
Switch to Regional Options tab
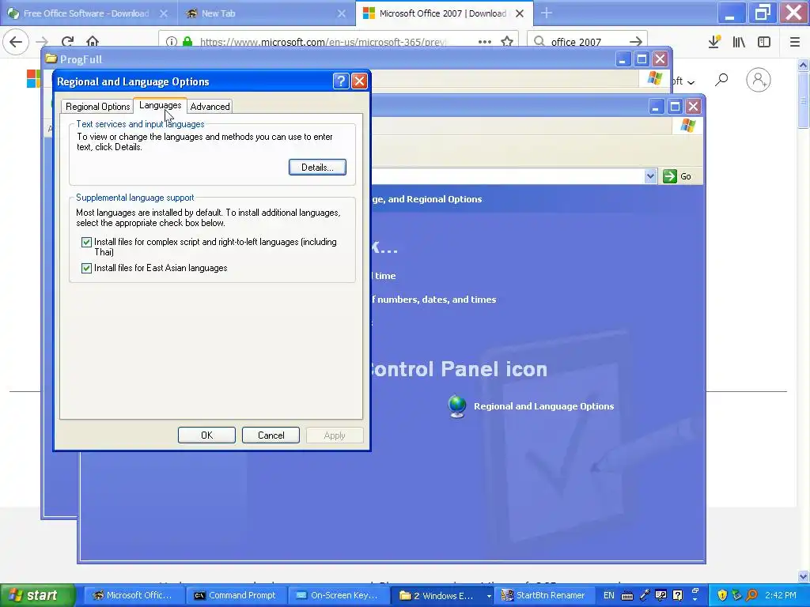click(x=97, y=107)
